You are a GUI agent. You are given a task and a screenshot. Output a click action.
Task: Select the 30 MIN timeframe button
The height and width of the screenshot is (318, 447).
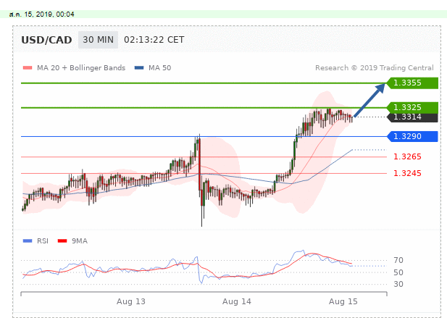[98, 40]
